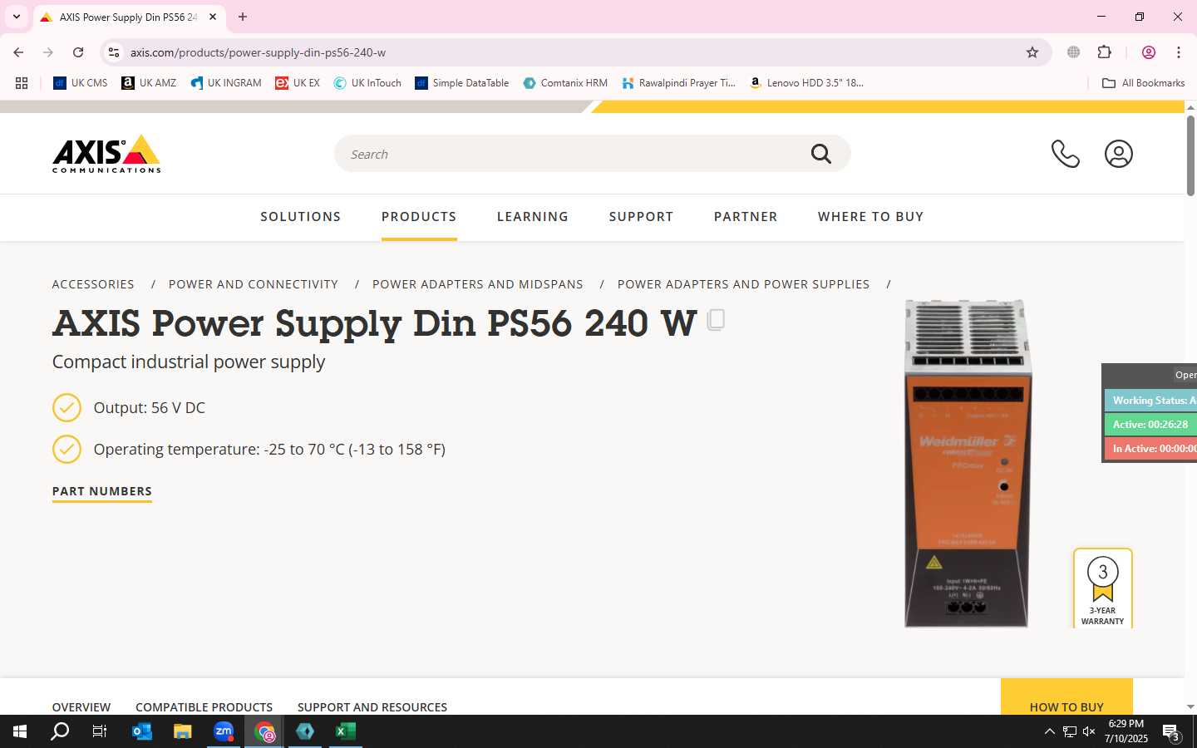
Task: Open All Bookmarks folder
Action: [x=1143, y=83]
